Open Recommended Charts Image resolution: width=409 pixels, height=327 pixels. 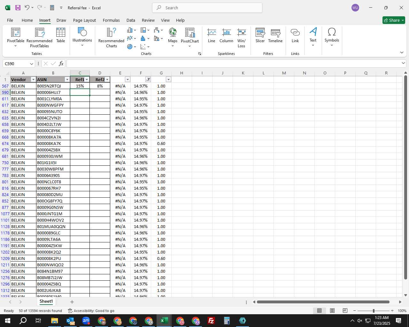point(111,37)
